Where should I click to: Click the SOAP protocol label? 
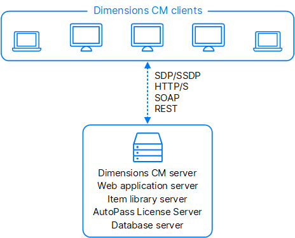click(167, 98)
